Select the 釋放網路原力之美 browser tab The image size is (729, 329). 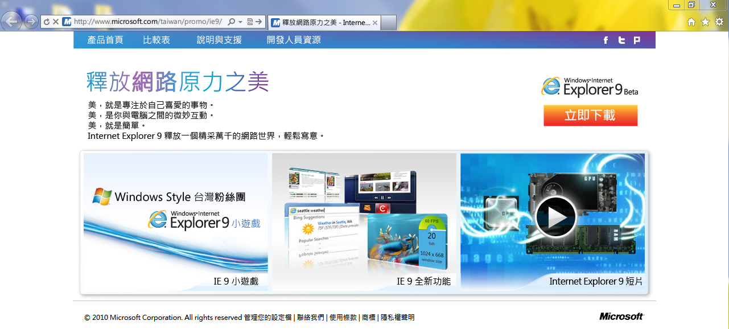[324, 23]
